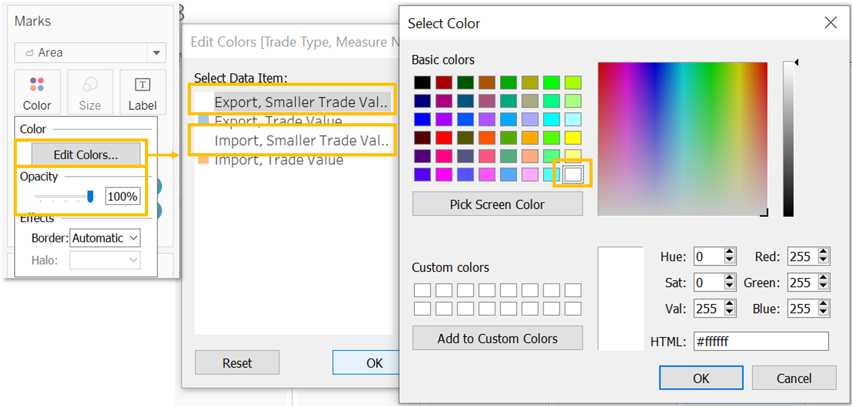Expand the Area mark type dropdown
This screenshot has height=406, width=852.
point(156,53)
